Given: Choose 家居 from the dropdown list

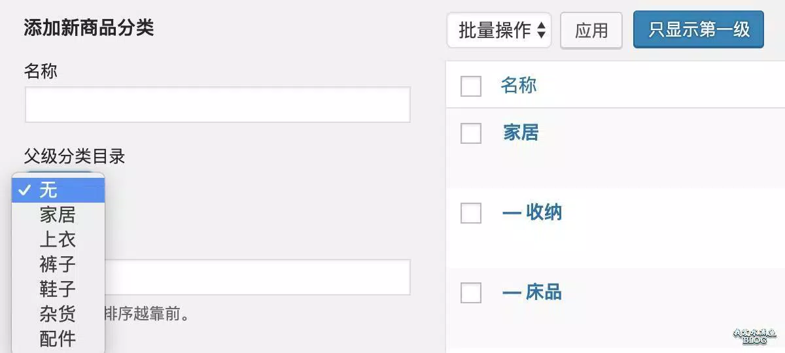Looking at the screenshot, I should click(58, 215).
